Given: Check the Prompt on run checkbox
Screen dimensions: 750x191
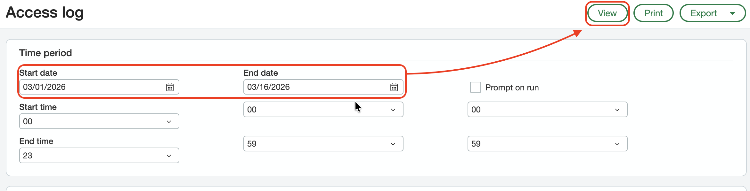Looking at the screenshot, I should [475, 87].
